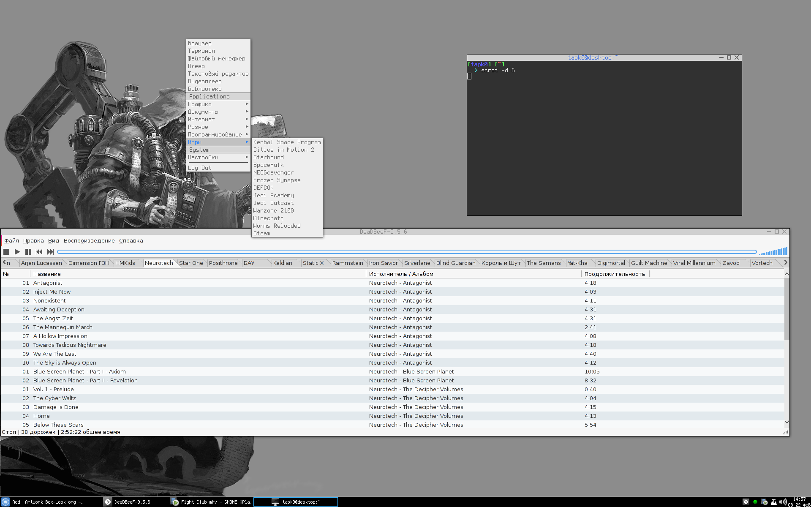Expand the Интернет submenu
Viewport: 811px width, 507px height.
tap(218, 119)
